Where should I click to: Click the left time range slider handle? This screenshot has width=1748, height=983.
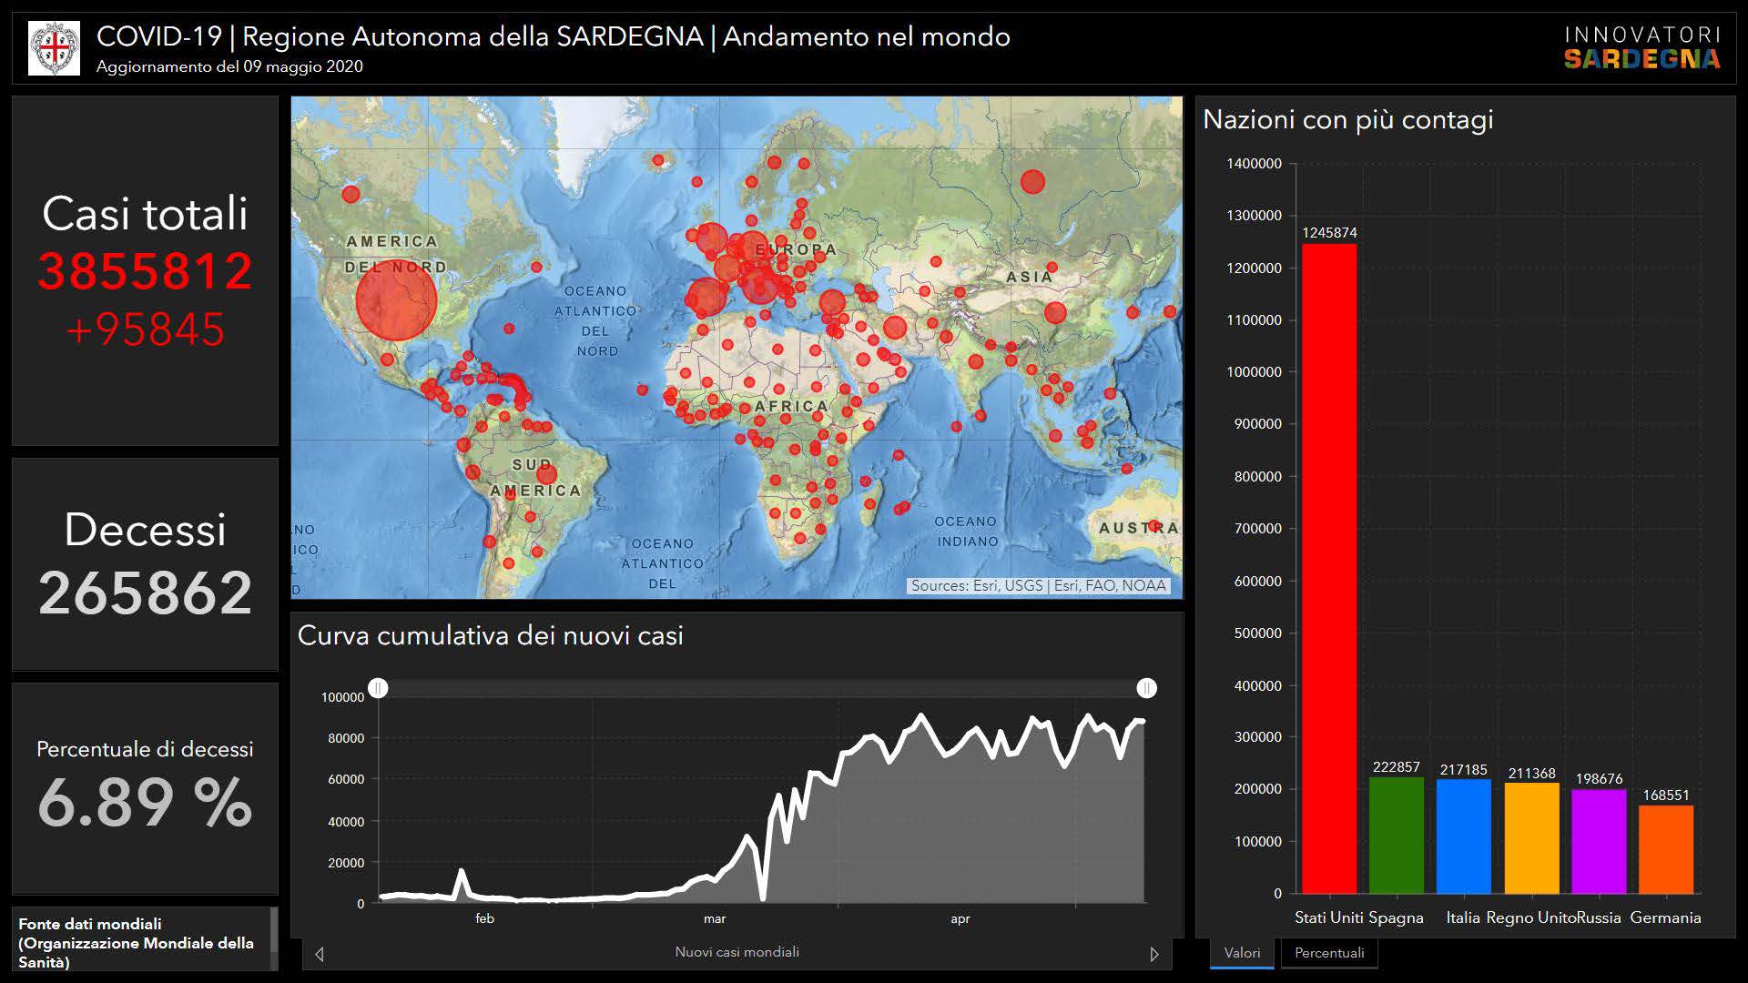click(379, 688)
